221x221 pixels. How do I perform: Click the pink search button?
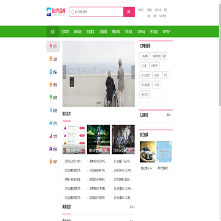(x=129, y=12)
